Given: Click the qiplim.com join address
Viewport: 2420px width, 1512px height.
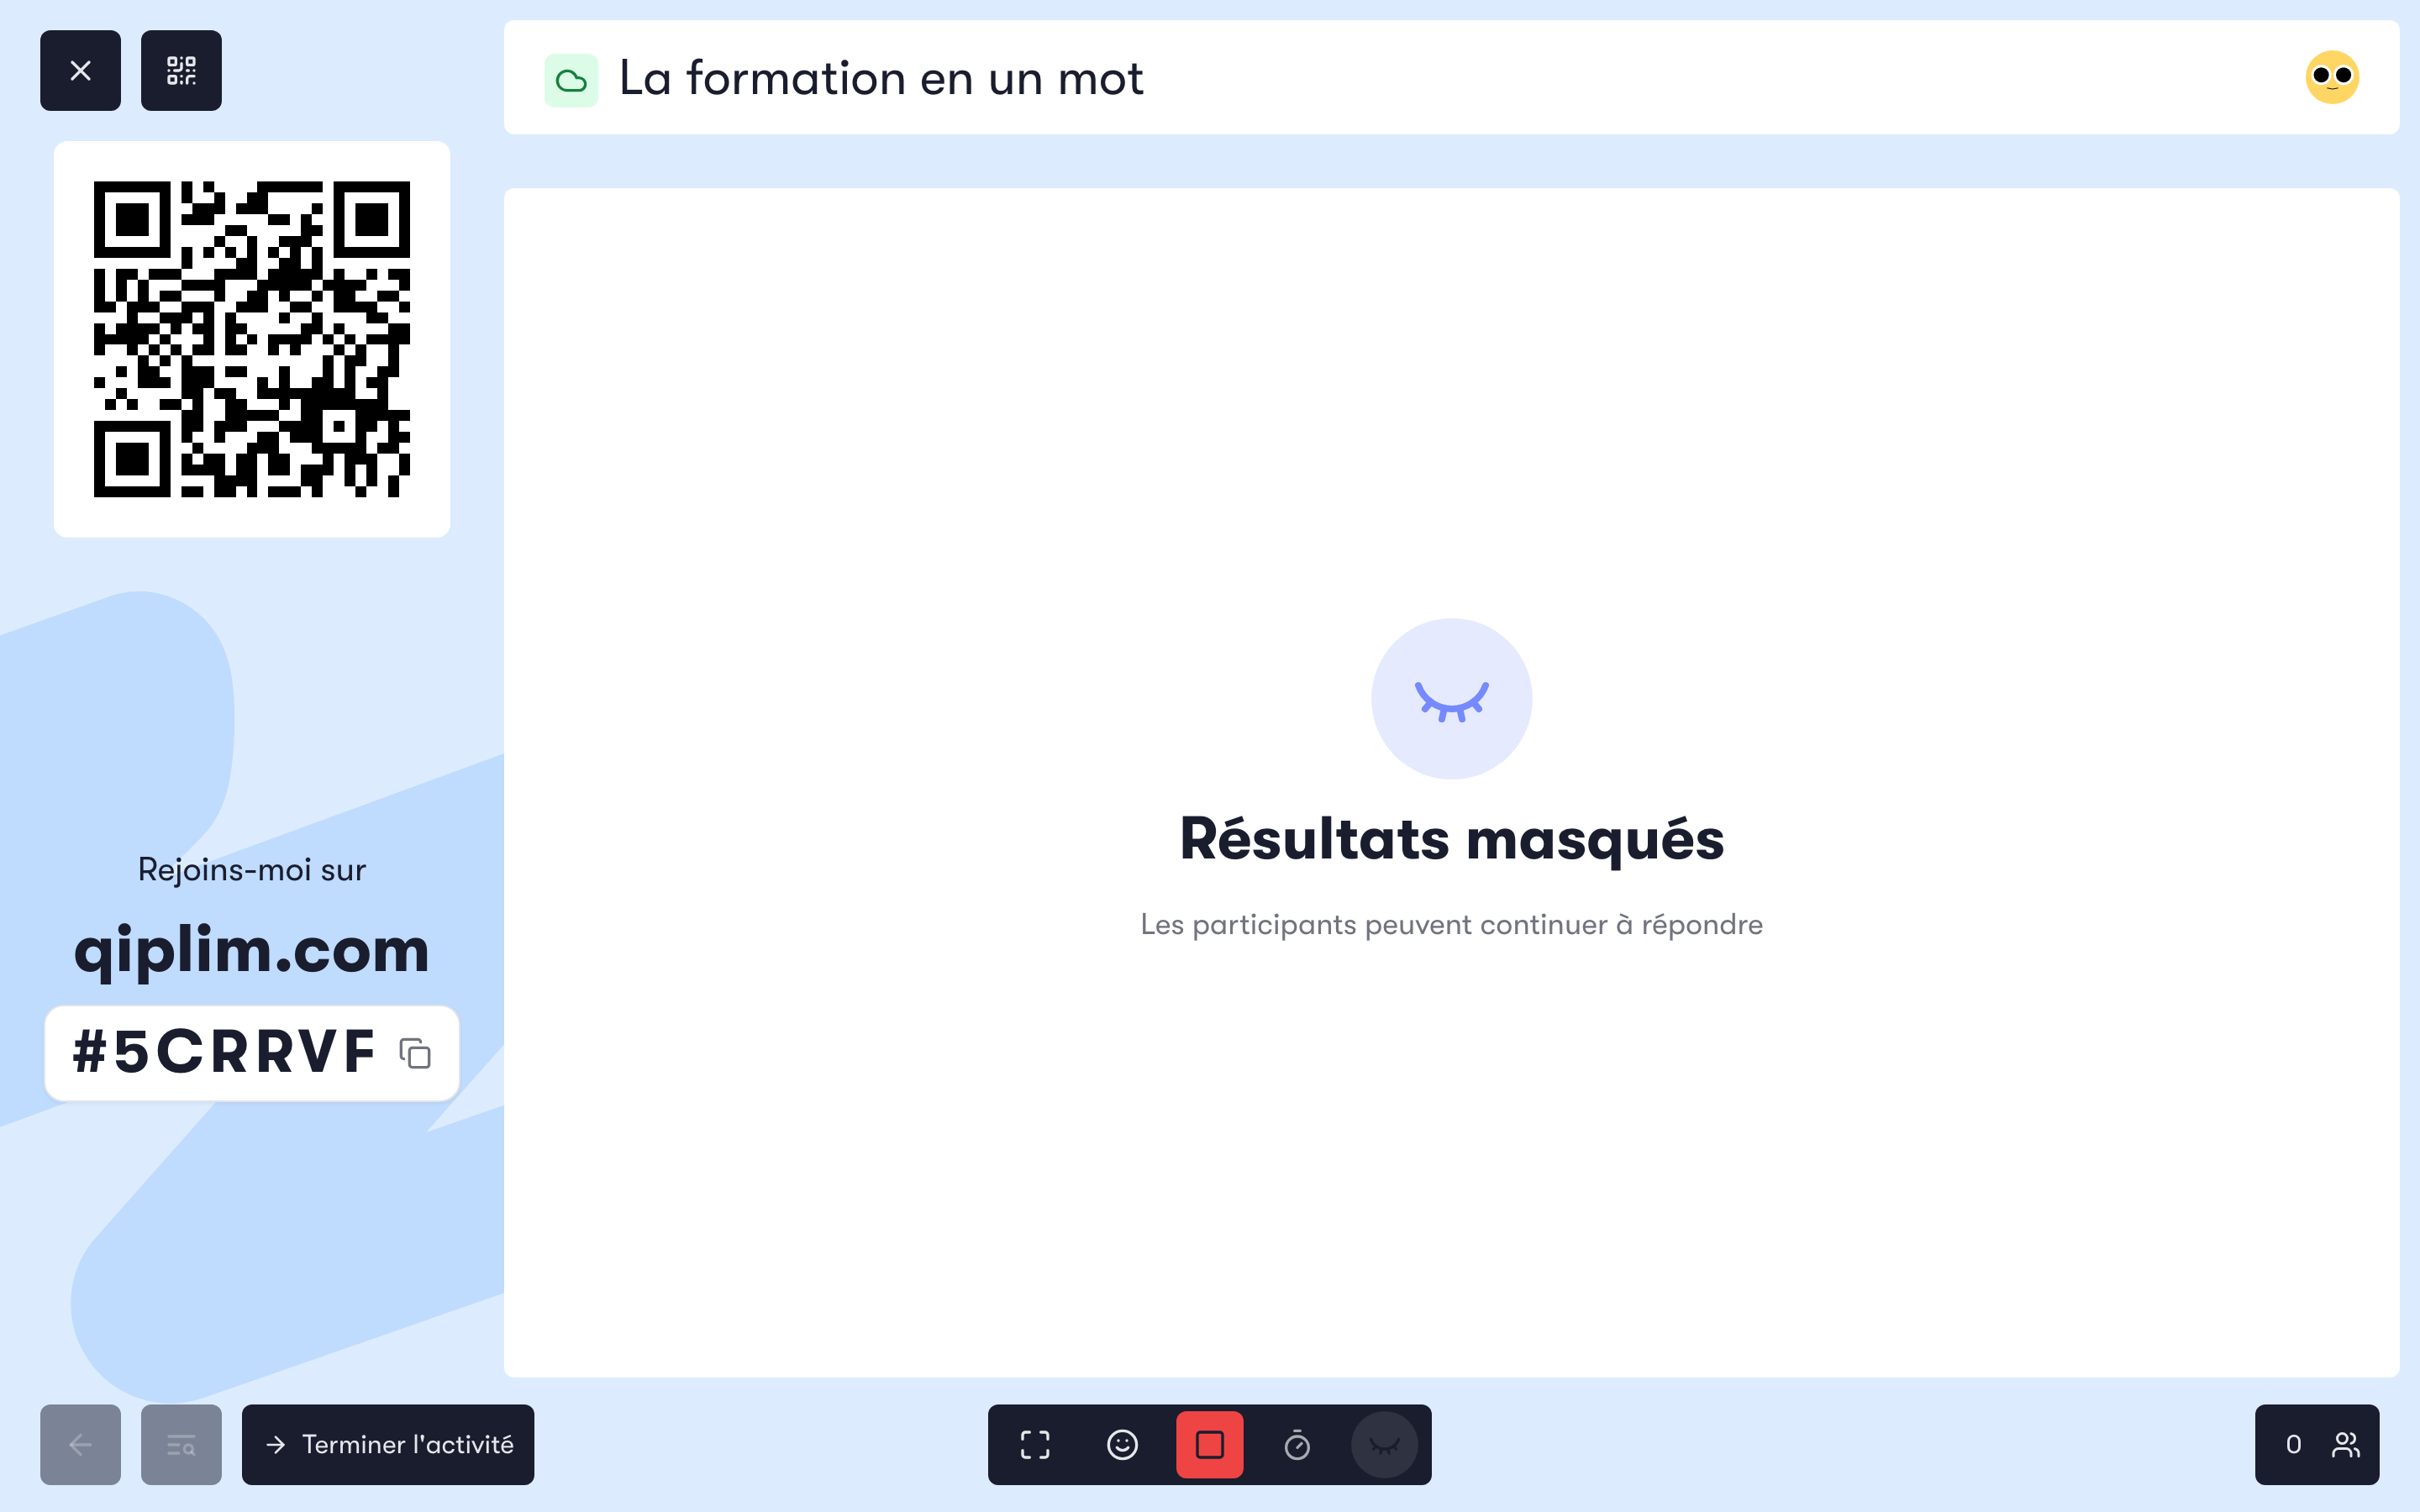Looking at the screenshot, I should pyautogui.click(x=252, y=949).
